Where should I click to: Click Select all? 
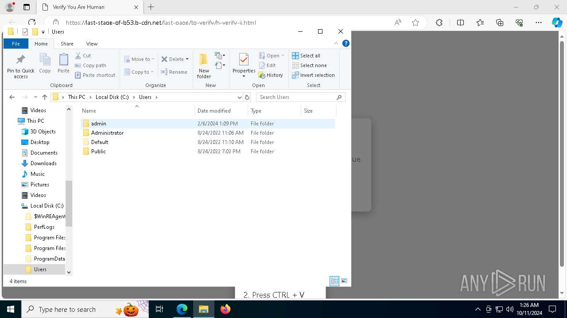coord(306,56)
